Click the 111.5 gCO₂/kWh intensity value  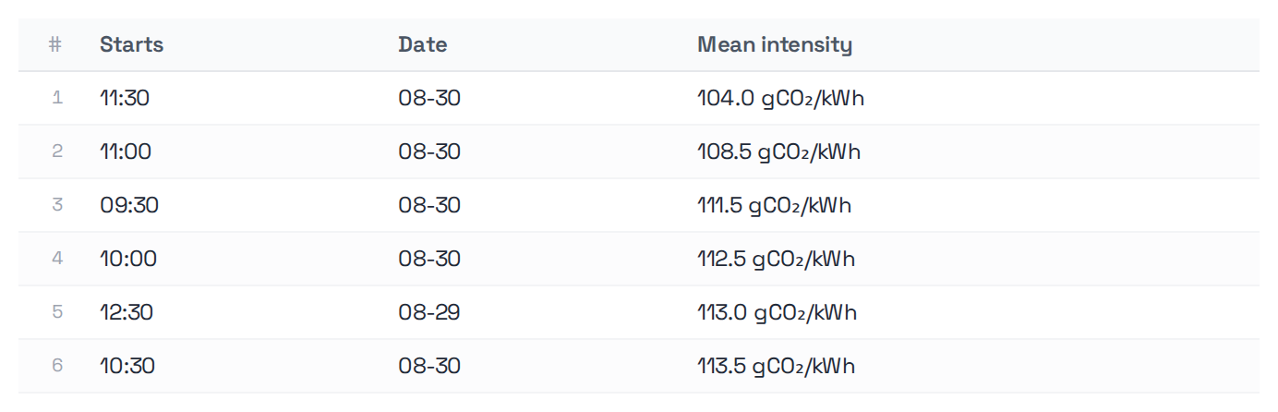(x=774, y=205)
